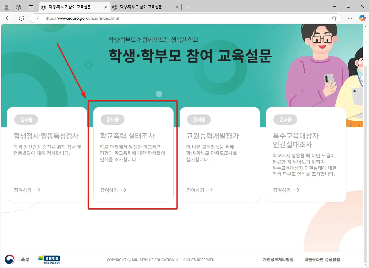Open browser Settings via the ellipsis icon
This screenshot has width=369, height=268.
click(x=350, y=18)
